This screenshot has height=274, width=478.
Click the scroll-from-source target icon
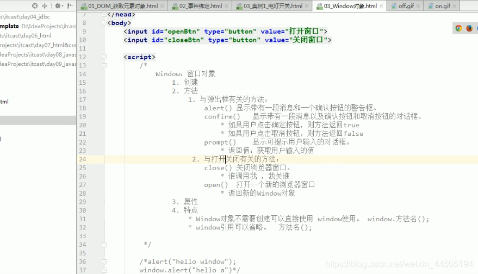35,5
